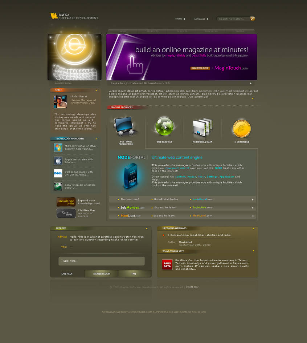The width and height of the screenshot is (307, 343).
Task: Click the red star webinar icon
Action: [163, 235]
